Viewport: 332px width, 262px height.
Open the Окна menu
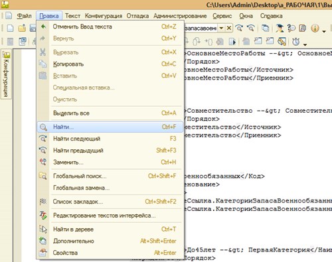pos(246,16)
